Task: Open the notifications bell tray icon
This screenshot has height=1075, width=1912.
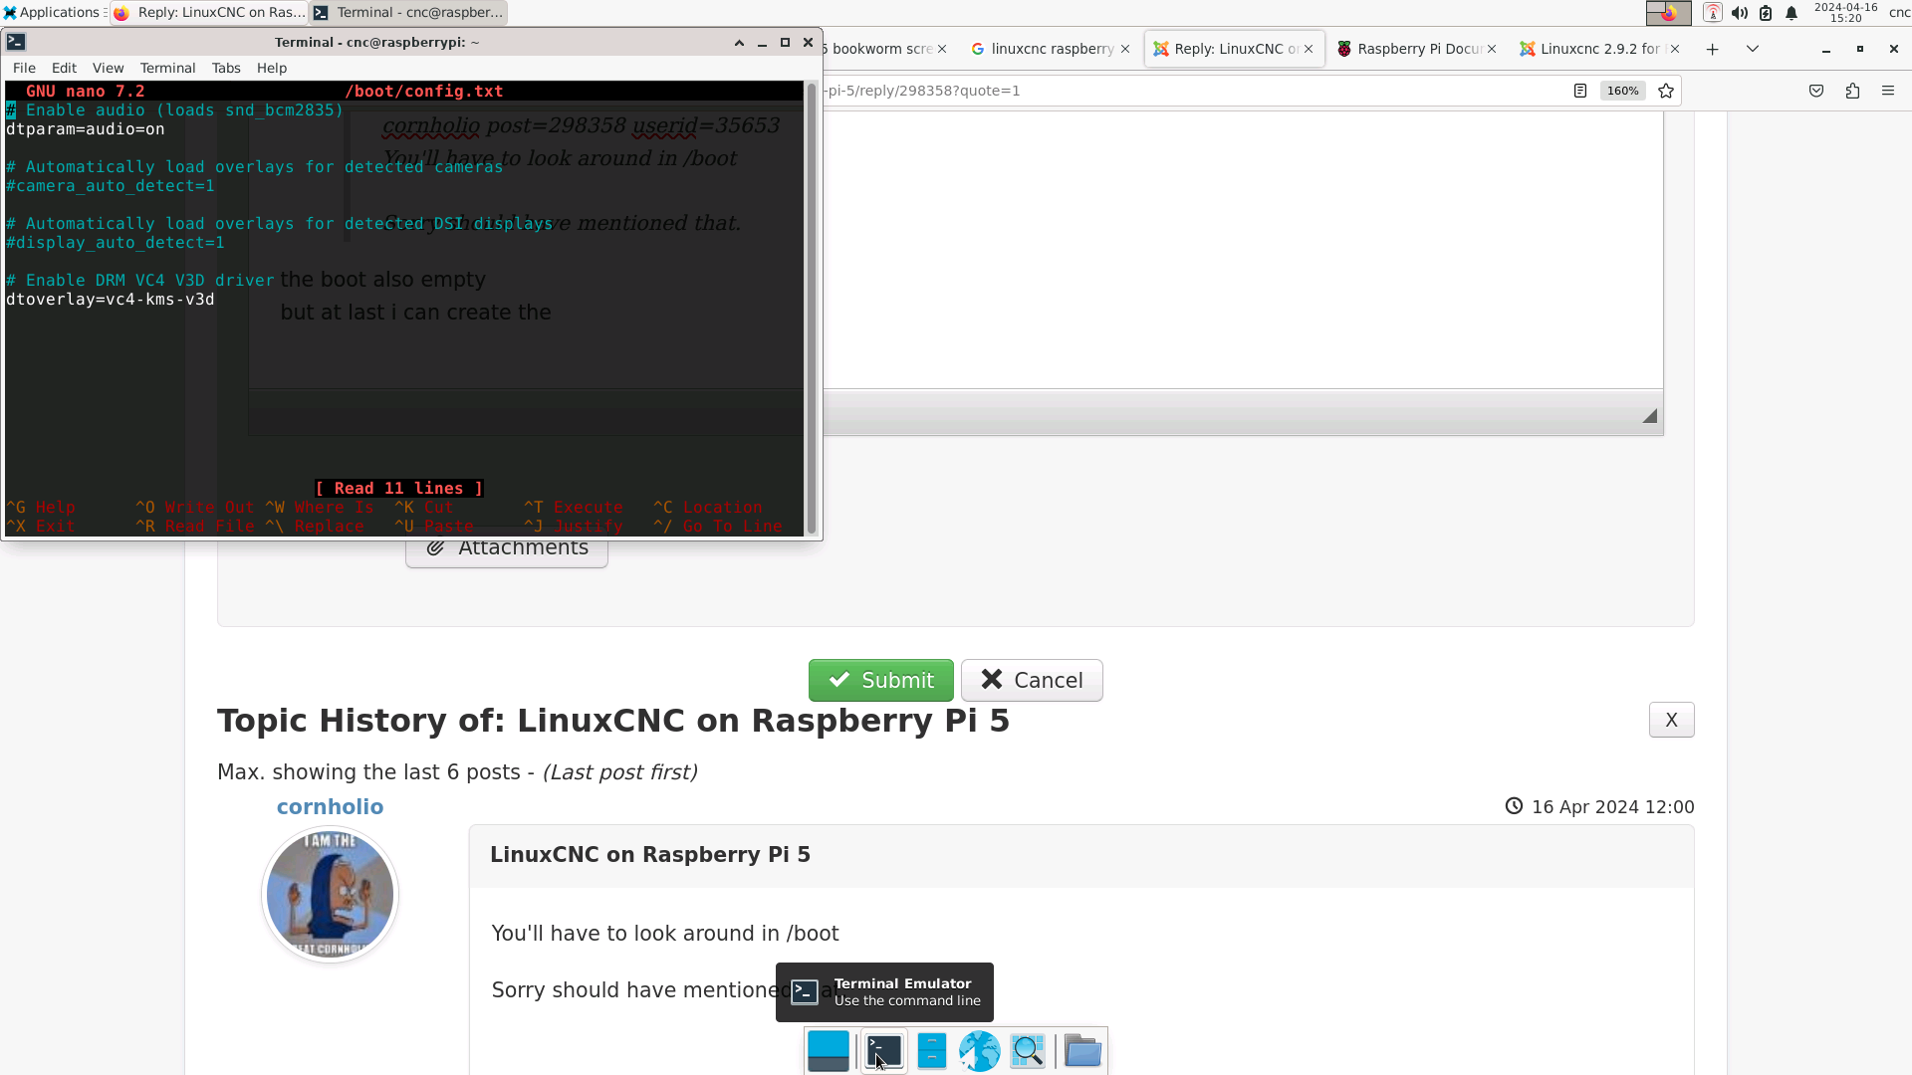Action: pyautogui.click(x=1792, y=13)
